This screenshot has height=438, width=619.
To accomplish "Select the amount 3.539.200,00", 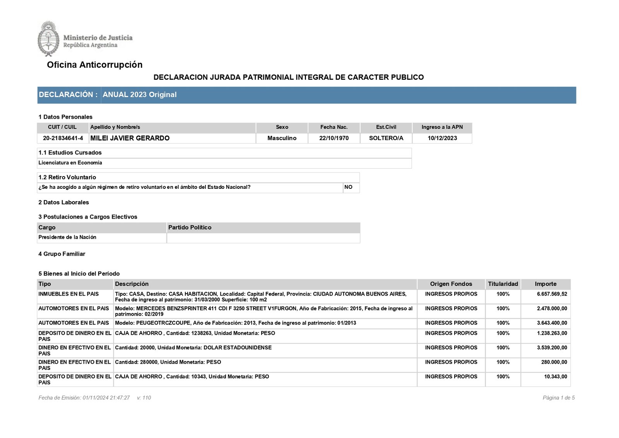I will point(552,348).
